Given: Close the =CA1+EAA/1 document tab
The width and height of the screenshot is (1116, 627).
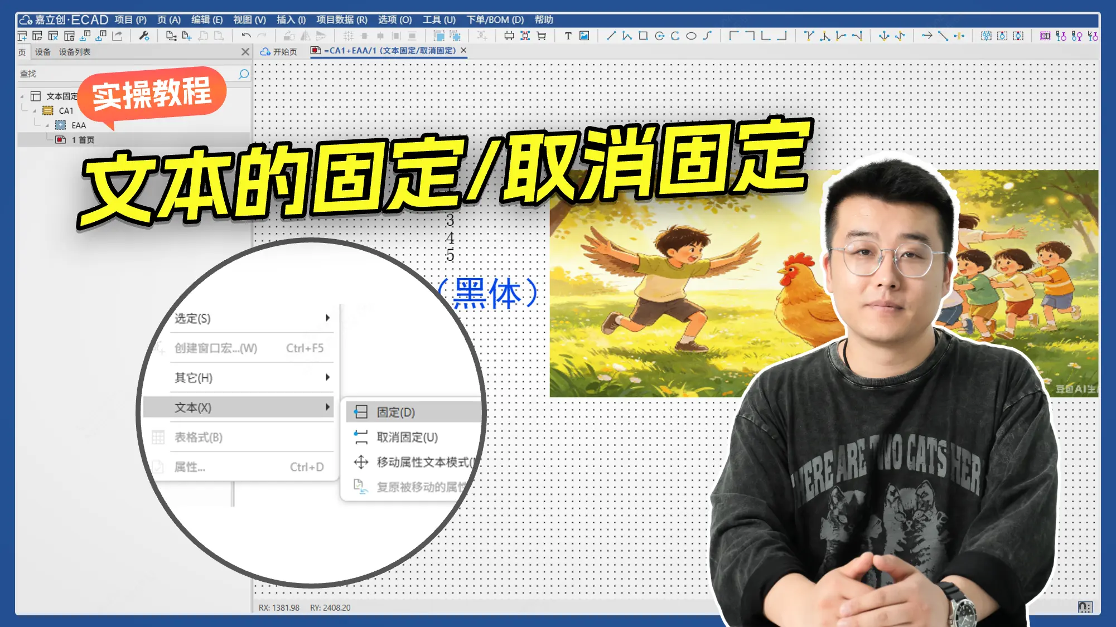Looking at the screenshot, I should pos(463,51).
